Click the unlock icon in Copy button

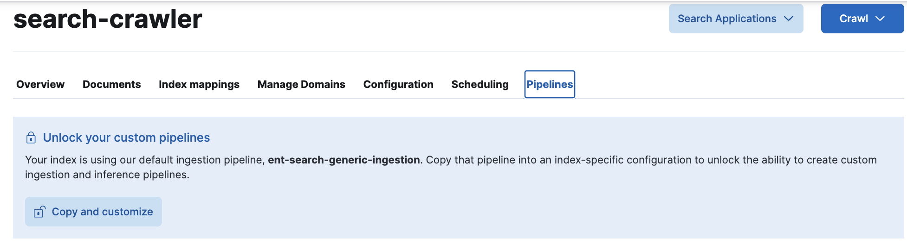[39, 212]
